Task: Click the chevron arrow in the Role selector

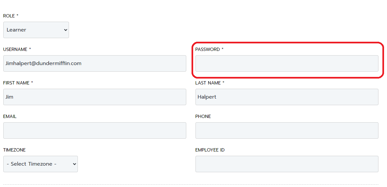Action: point(65,30)
